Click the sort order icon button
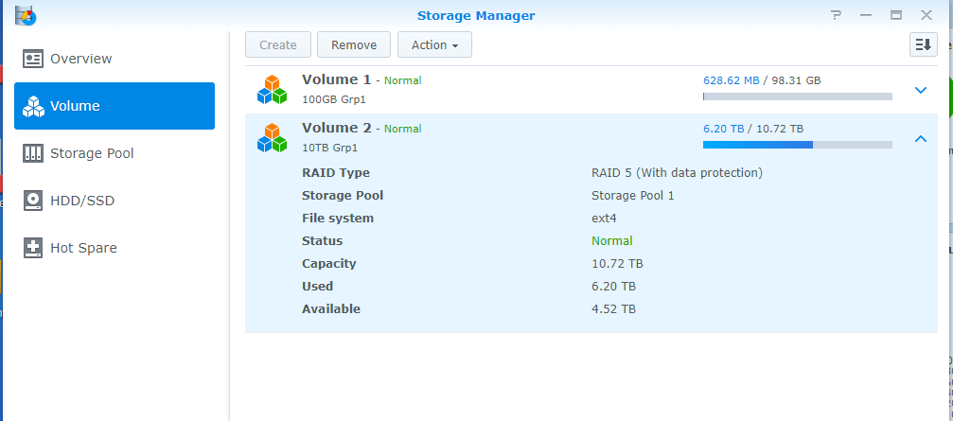Screen dimensions: 953x421 [923, 44]
